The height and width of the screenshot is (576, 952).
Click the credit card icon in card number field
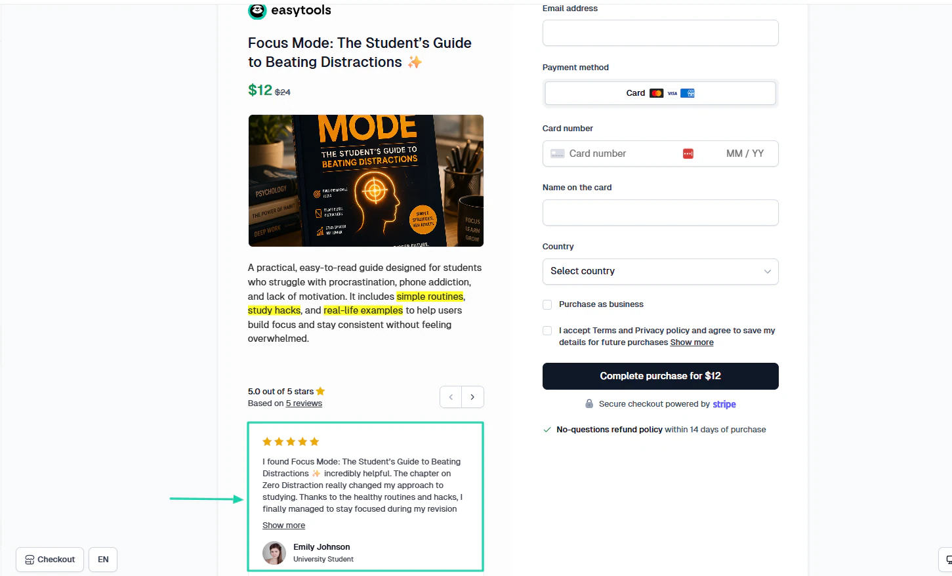coord(558,154)
